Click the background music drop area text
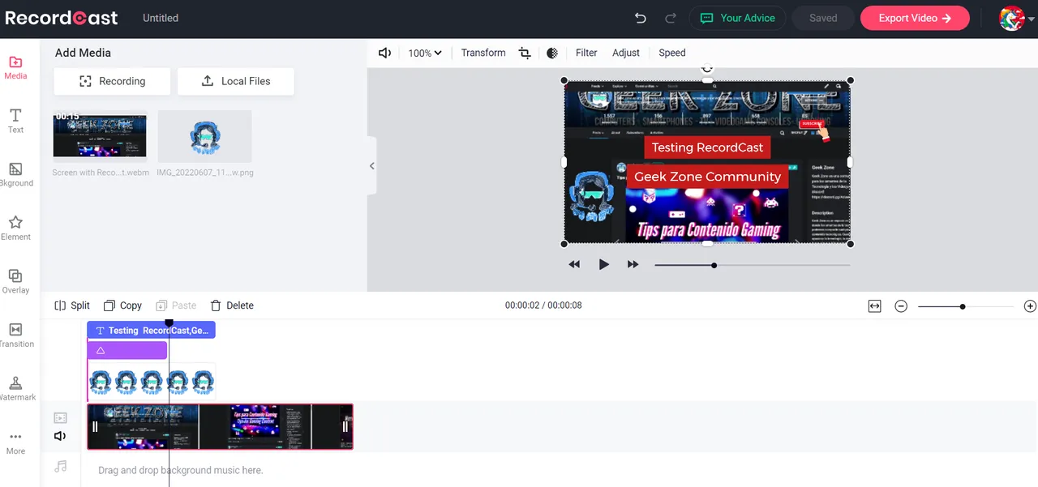 [x=181, y=470]
